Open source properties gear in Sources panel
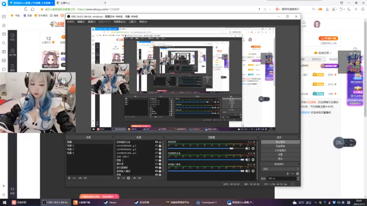 128,178
